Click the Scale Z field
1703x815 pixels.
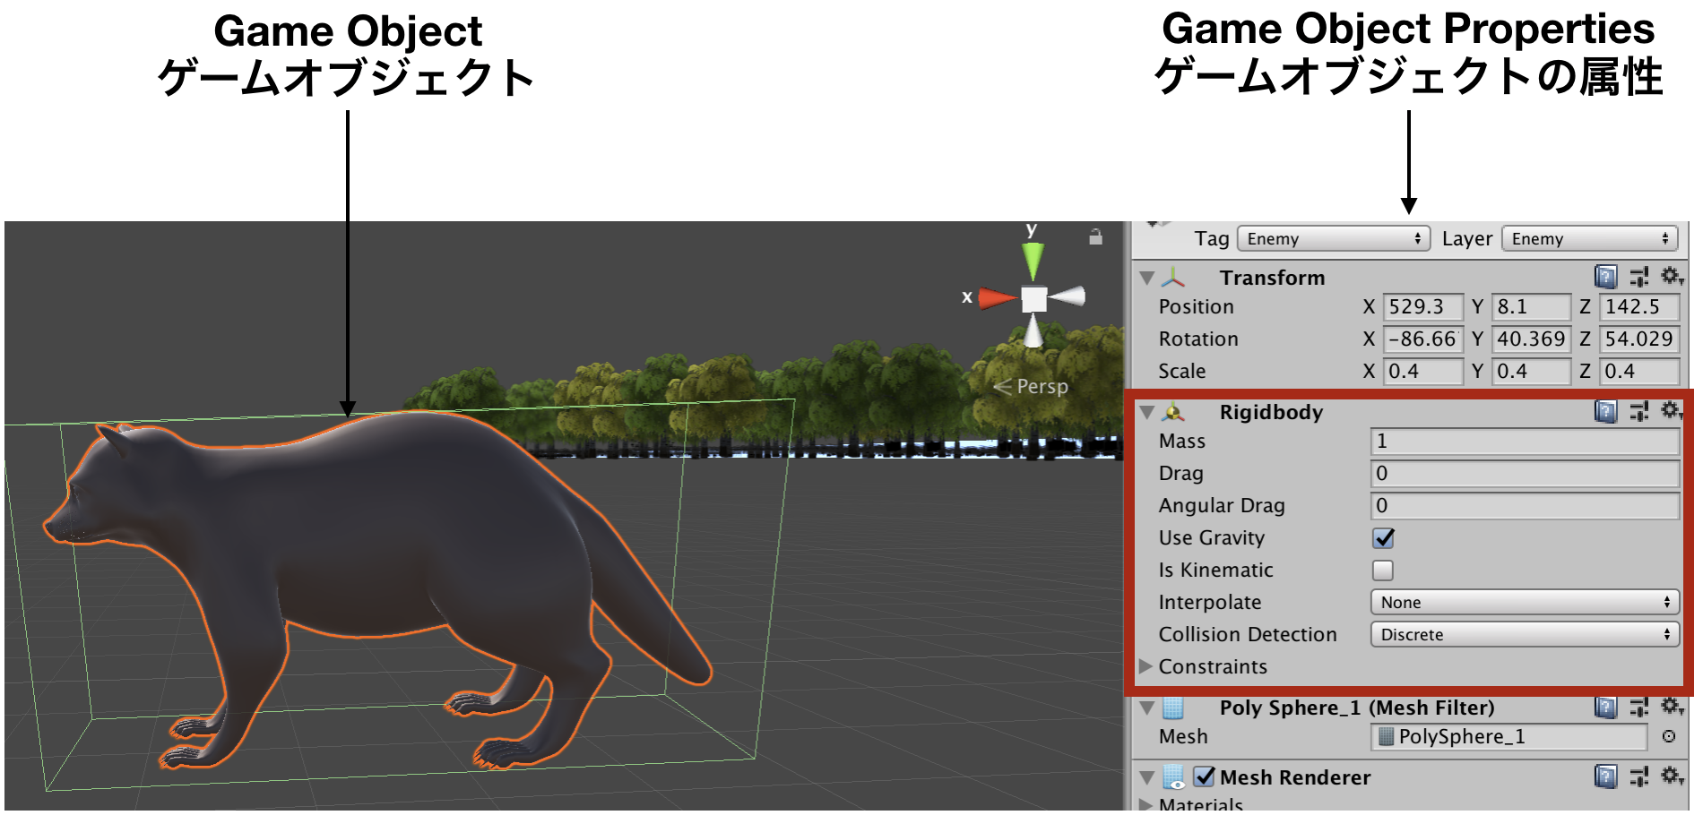(x=1639, y=371)
